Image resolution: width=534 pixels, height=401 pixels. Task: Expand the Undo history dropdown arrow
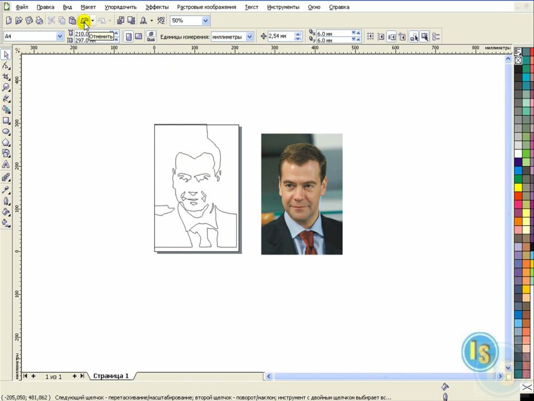coord(92,21)
